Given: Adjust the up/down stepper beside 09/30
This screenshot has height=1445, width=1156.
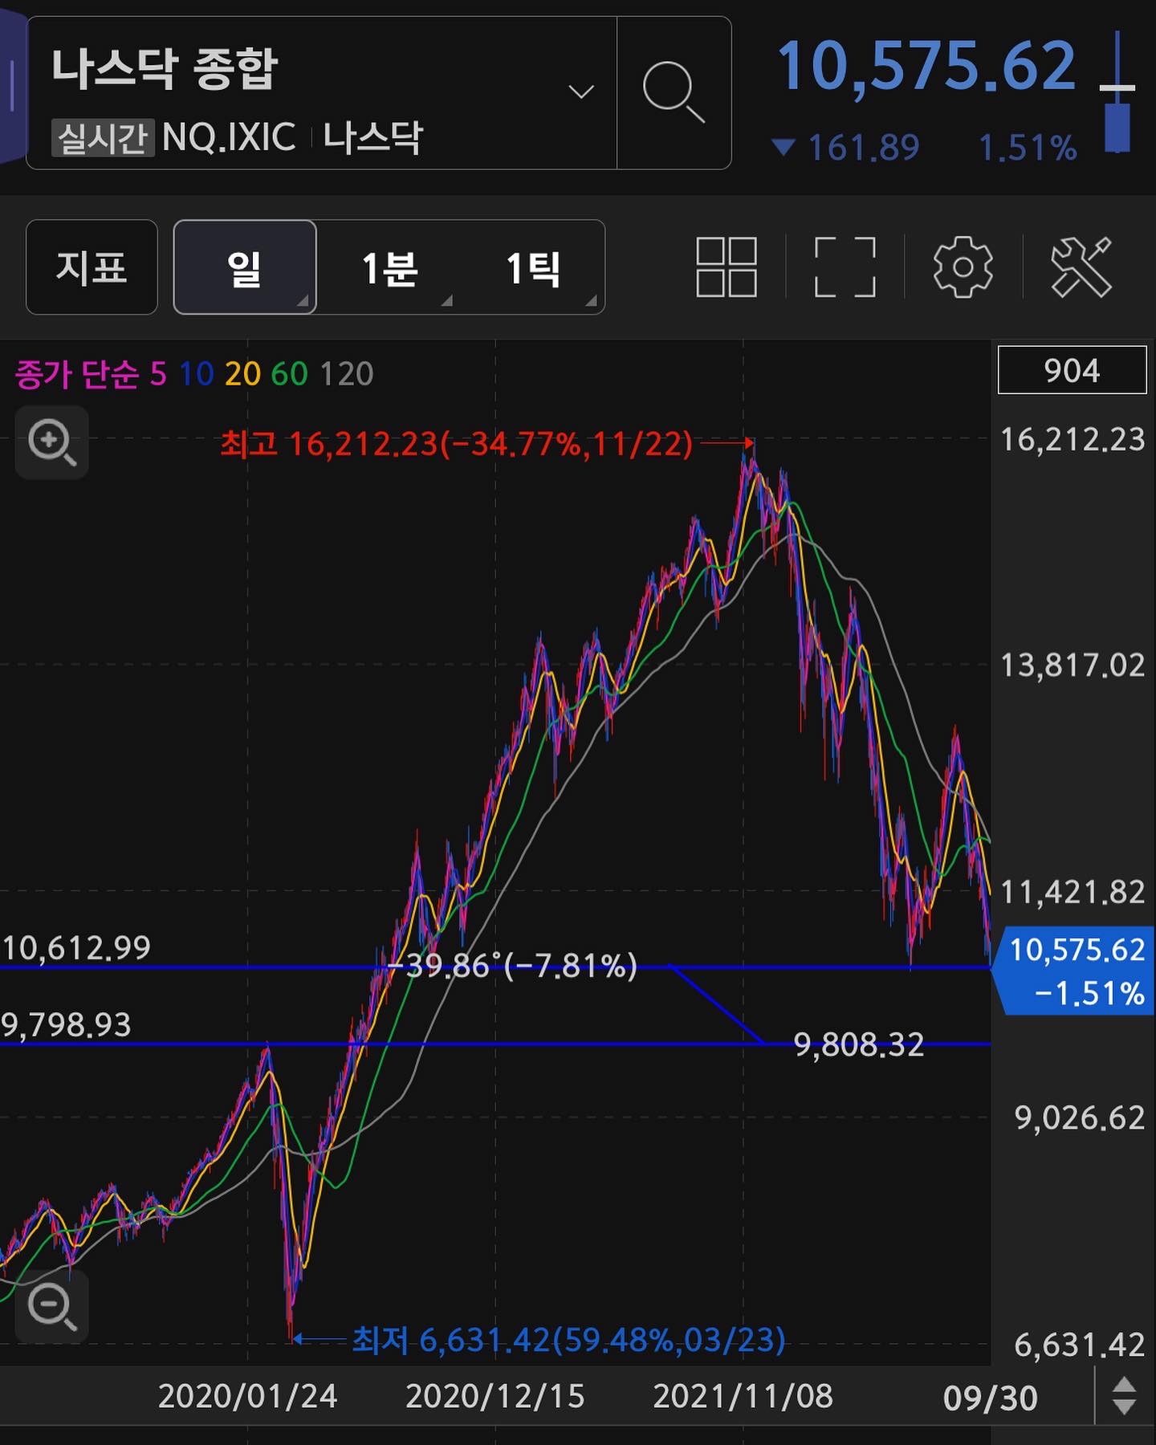Looking at the screenshot, I should [1124, 1396].
